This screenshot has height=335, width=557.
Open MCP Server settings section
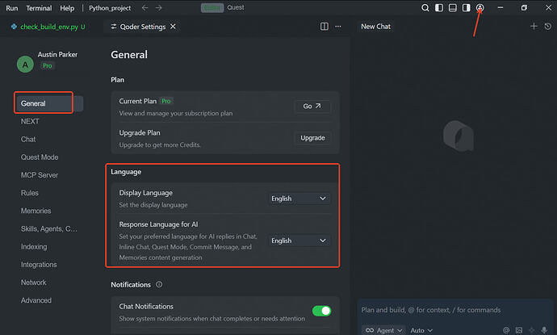coord(40,175)
